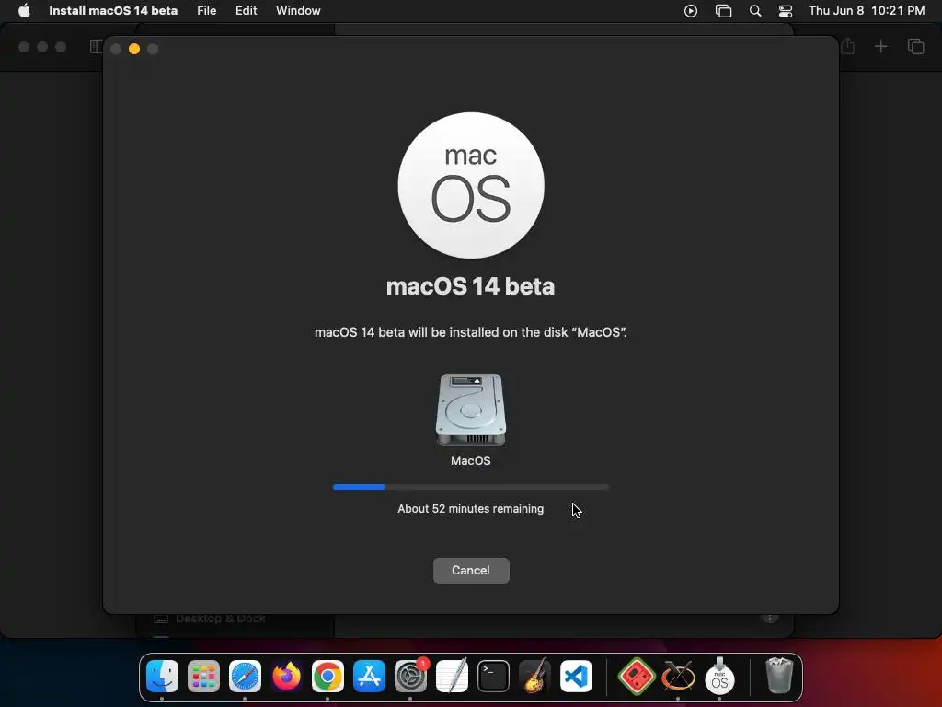This screenshot has width=942, height=707.
Task: Open Stage Manager windows icon in menu bar
Action: tap(723, 11)
